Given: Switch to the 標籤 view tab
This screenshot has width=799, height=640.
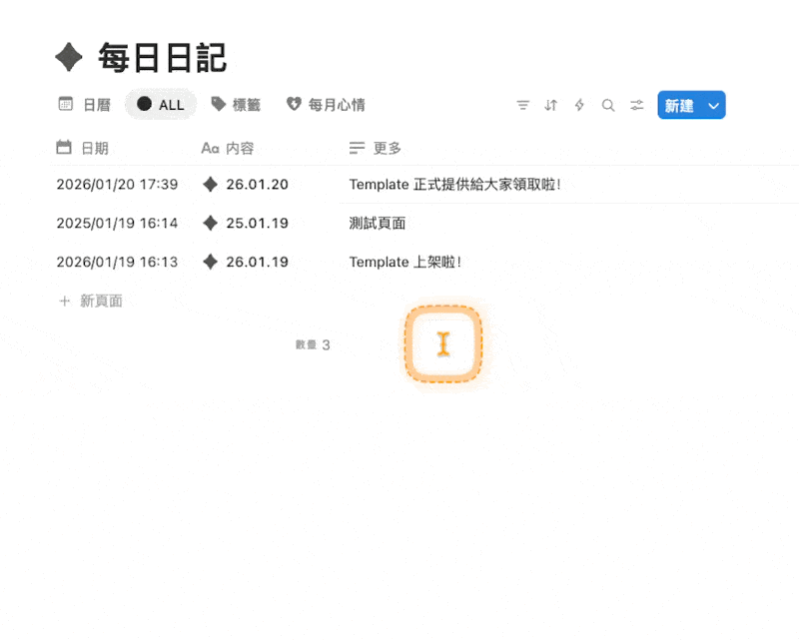Looking at the screenshot, I should pos(236,104).
